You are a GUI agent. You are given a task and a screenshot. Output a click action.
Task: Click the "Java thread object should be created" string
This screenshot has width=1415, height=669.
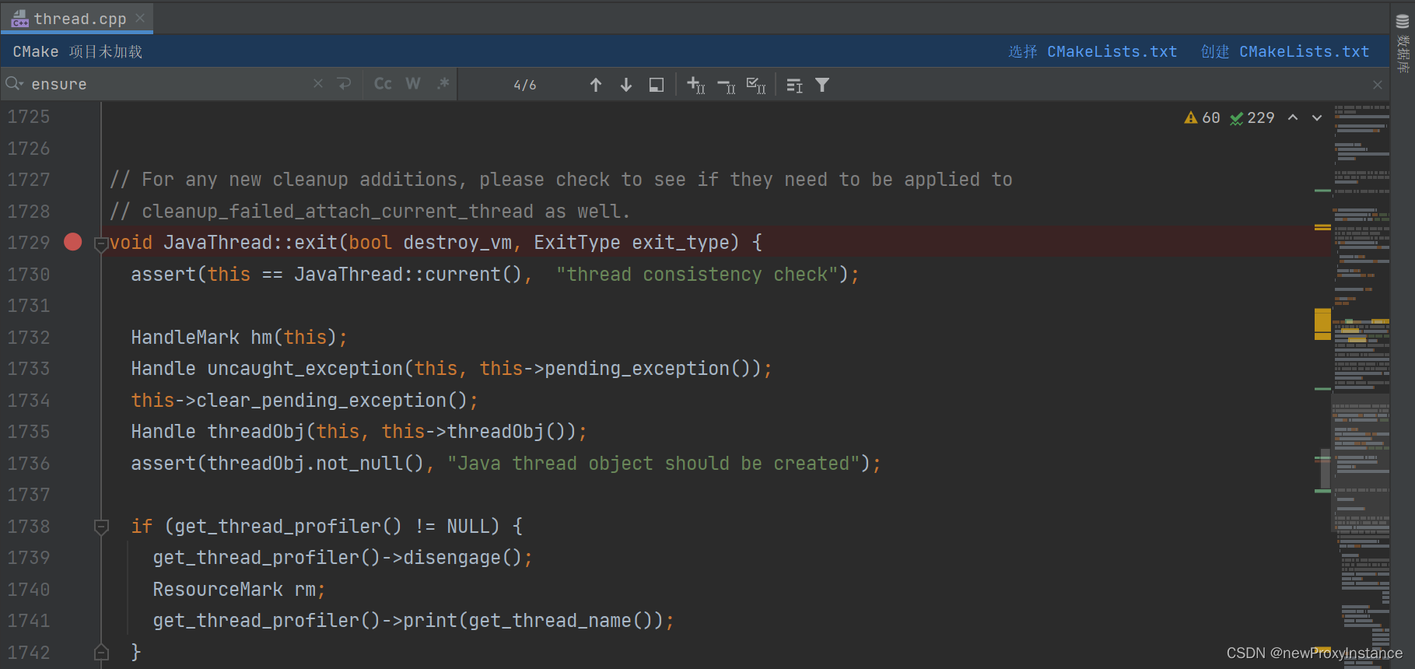click(x=653, y=463)
